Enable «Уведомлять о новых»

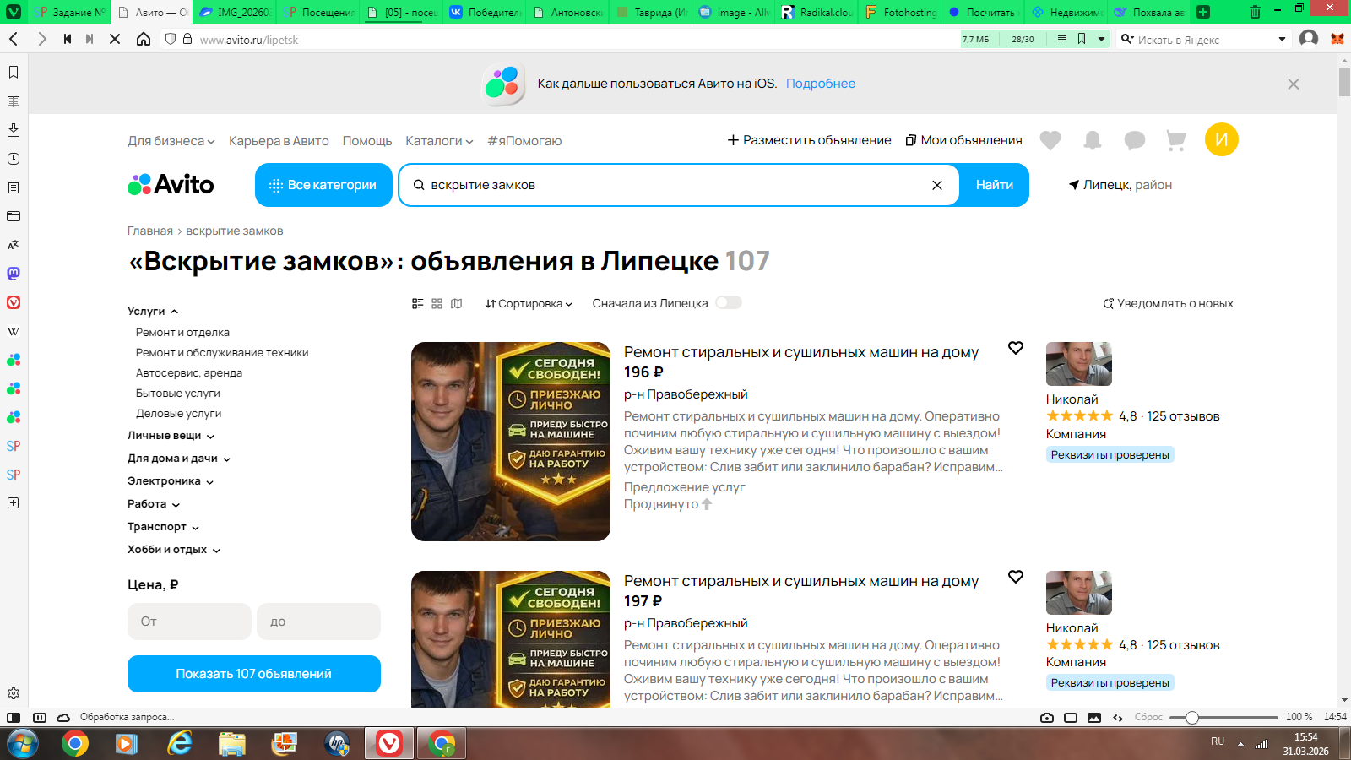[1168, 304]
